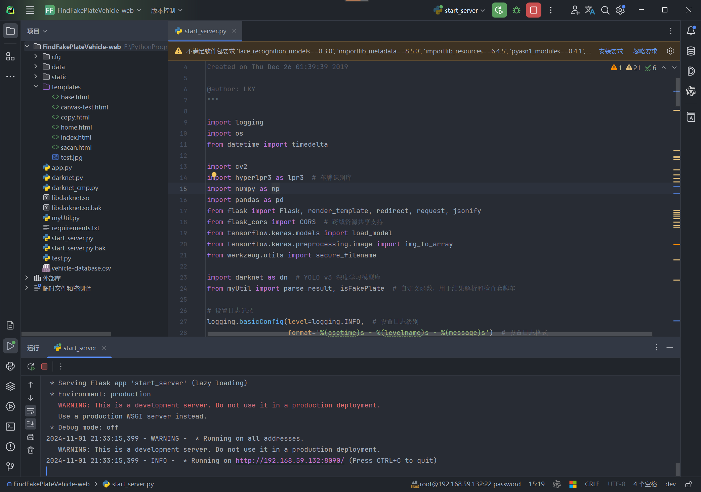Open the Notifications bell
The height and width of the screenshot is (492, 701).
[691, 31]
